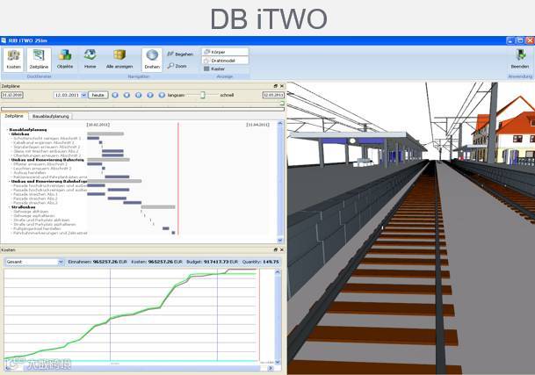Click the Budget value 917417.73
The image size is (535, 375).
[216, 262]
